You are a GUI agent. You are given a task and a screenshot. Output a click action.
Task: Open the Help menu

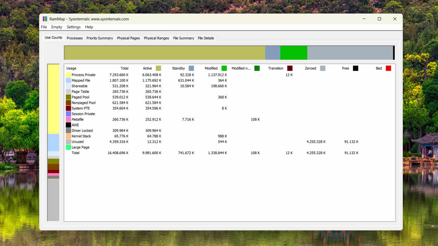click(89, 27)
